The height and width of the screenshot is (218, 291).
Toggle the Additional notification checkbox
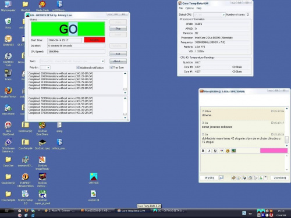(78, 67)
